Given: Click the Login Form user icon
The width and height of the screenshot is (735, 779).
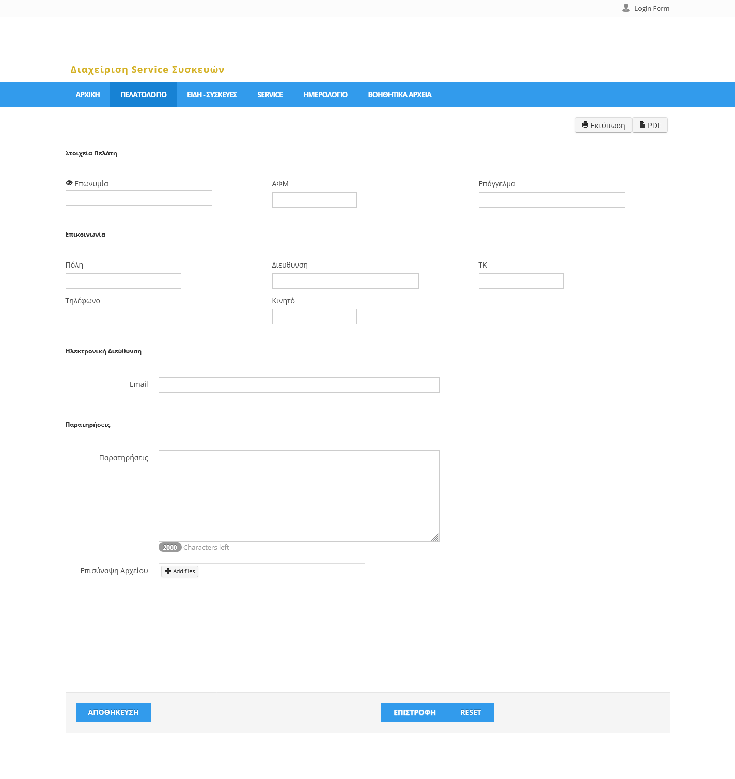Looking at the screenshot, I should click(625, 8).
